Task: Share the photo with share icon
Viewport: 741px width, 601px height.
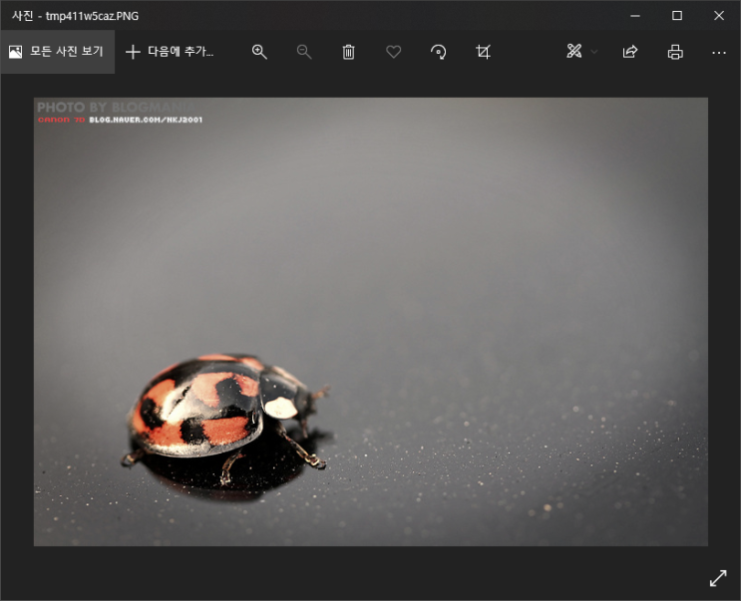Action: tap(630, 52)
